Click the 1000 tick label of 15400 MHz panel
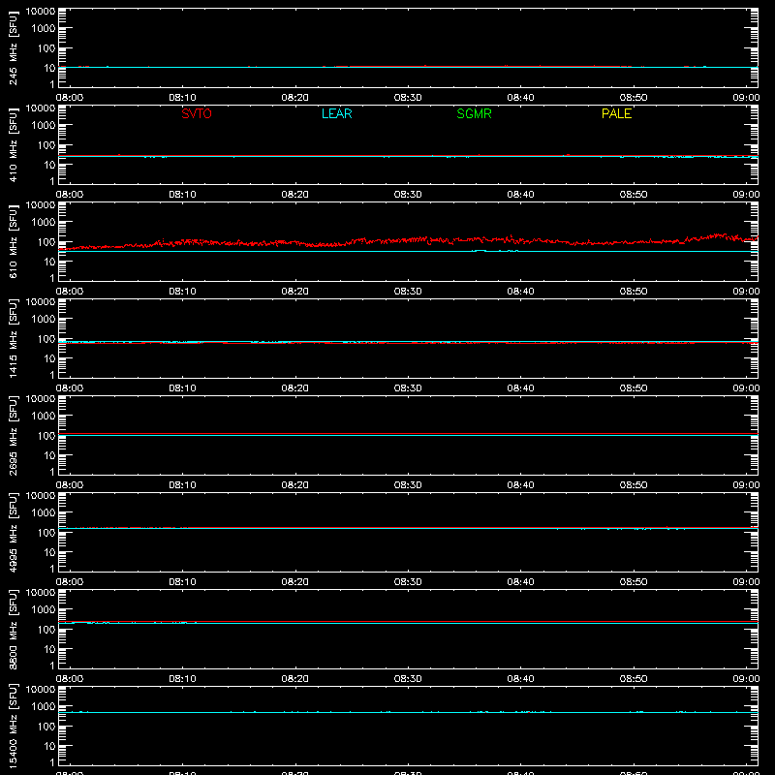 [44, 707]
